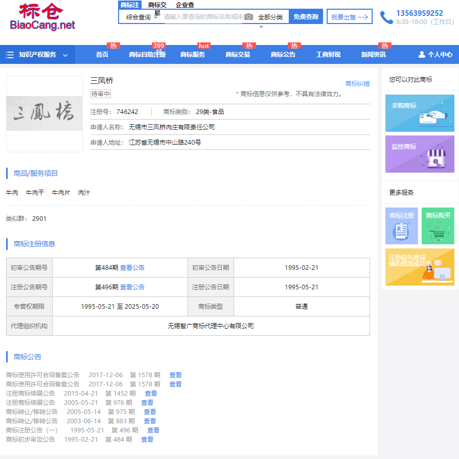Expand the 知识产权服务 chevron menu
Viewport: 459px width, 459px height.
click(x=65, y=55)
